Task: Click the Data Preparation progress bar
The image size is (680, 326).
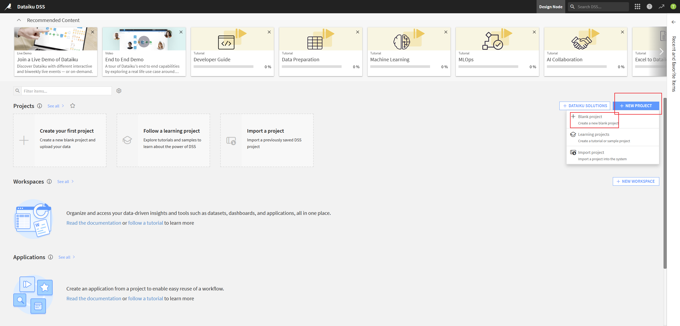Action: click(x=312, y=67)
